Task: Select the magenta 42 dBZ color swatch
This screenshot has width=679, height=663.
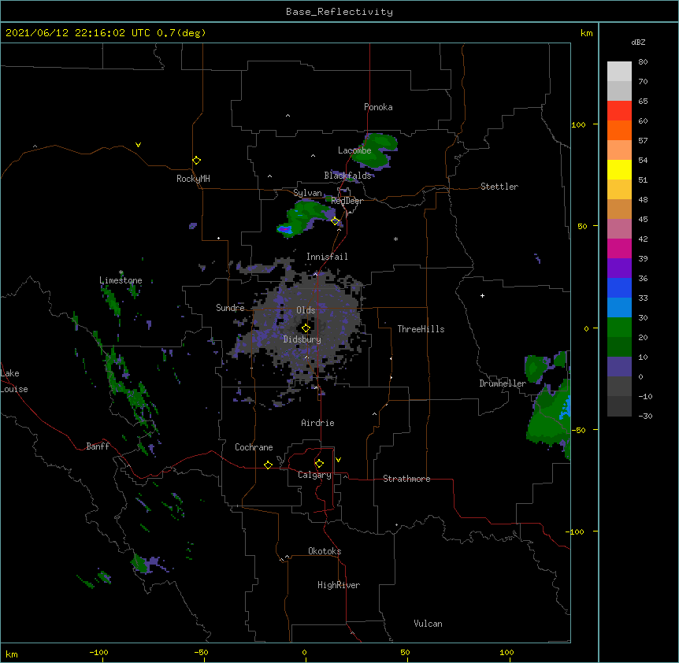Action: coord(619,248)
